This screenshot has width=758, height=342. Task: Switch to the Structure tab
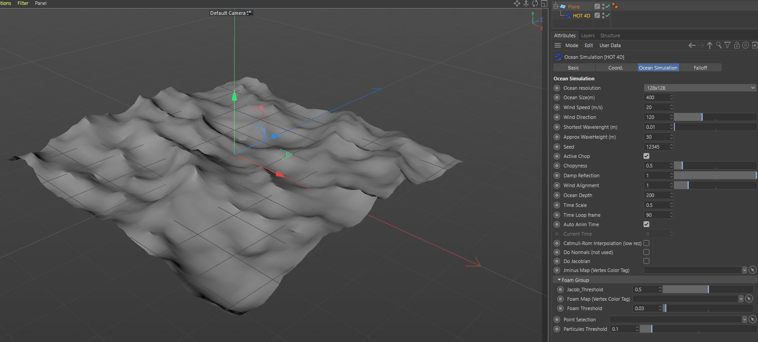610,35
